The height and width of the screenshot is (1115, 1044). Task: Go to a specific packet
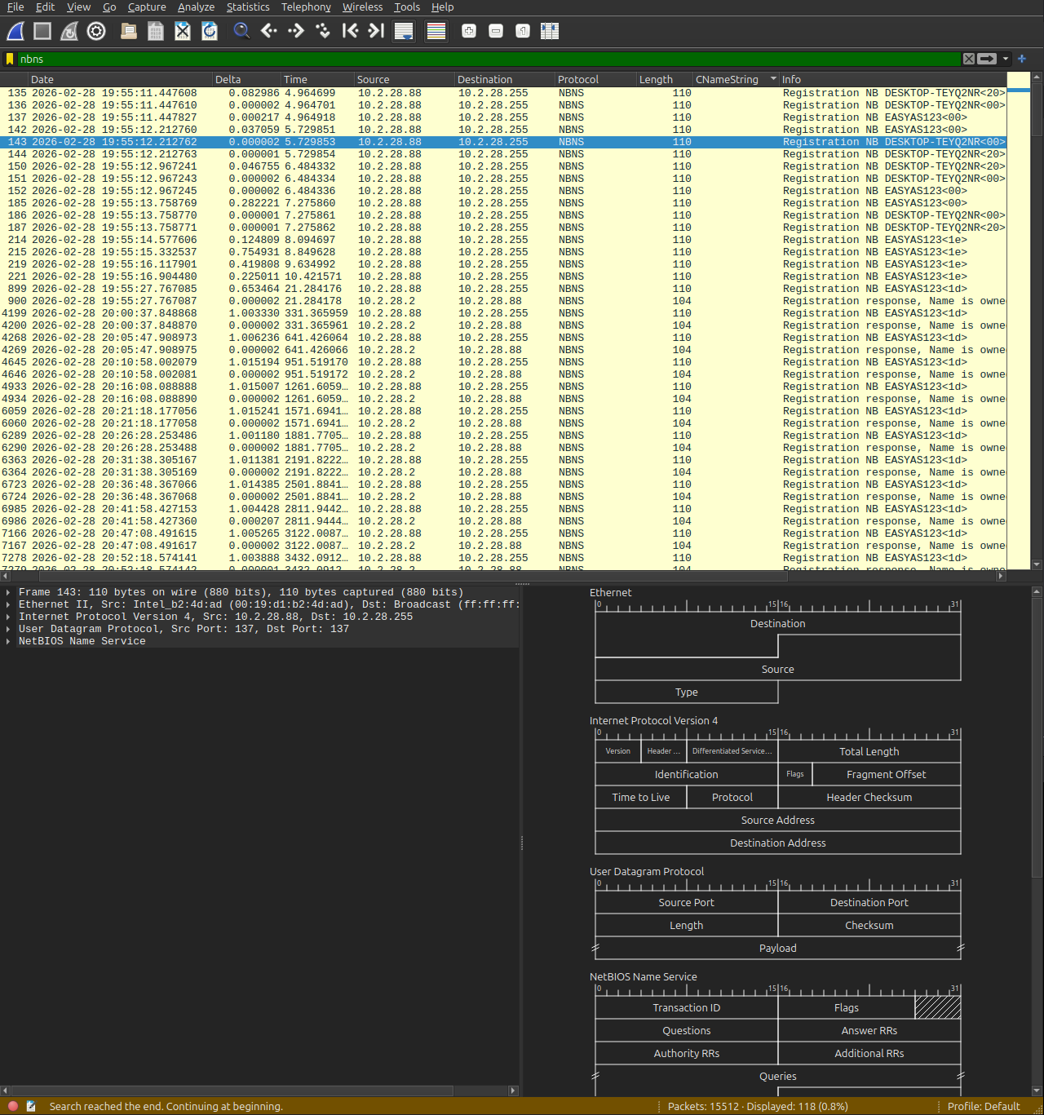(x=323, y=31)
